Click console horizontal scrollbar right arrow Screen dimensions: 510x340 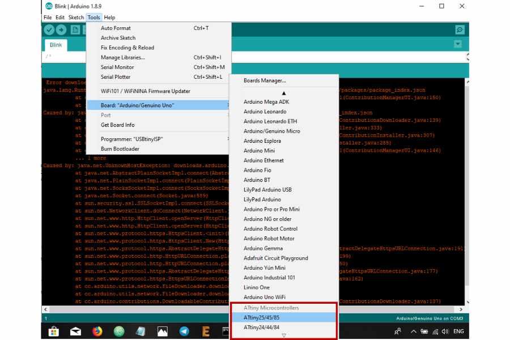point(461,309)
